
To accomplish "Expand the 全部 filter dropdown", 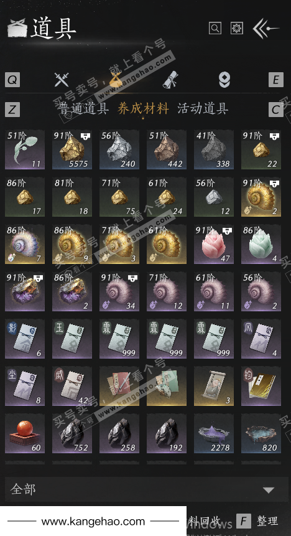I will (147, 489).
